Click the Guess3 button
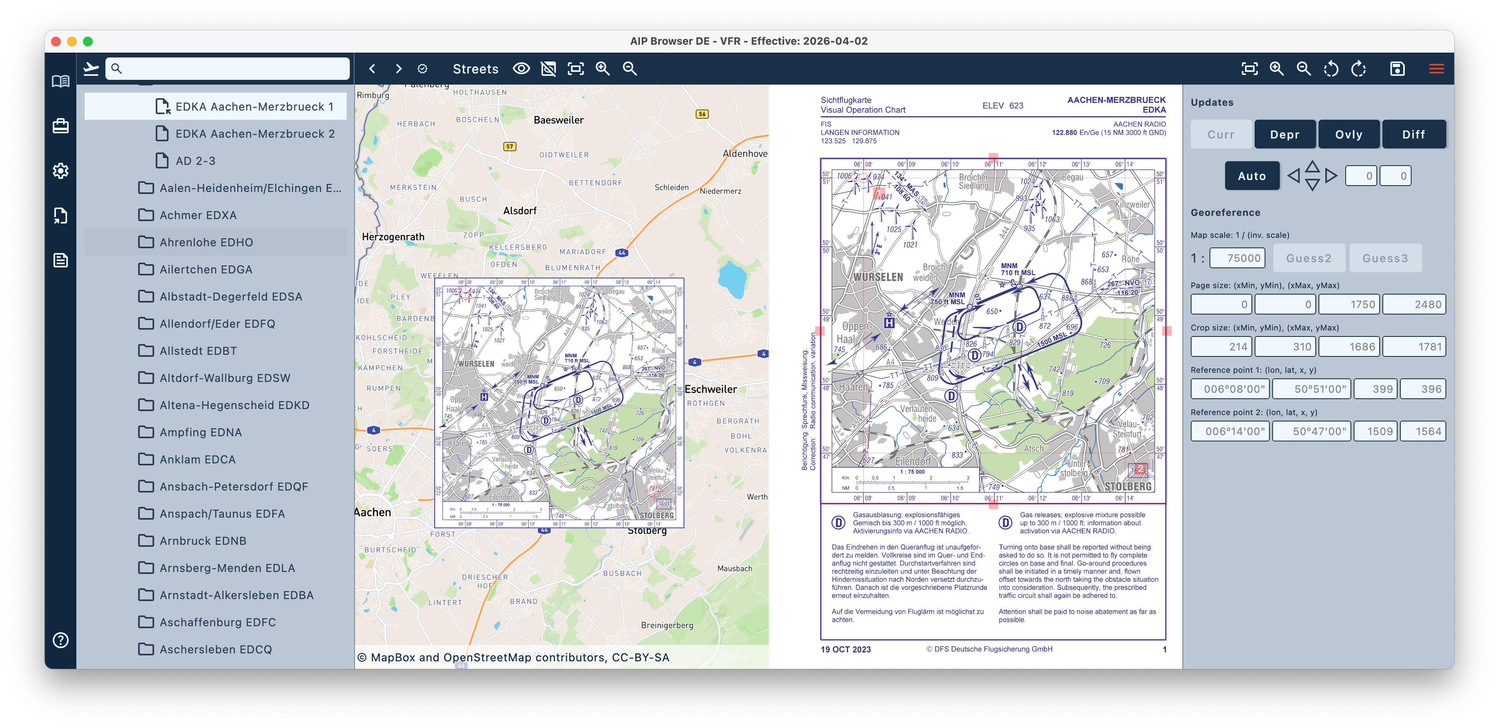The image size is (1499, 728). [1385, 258]
